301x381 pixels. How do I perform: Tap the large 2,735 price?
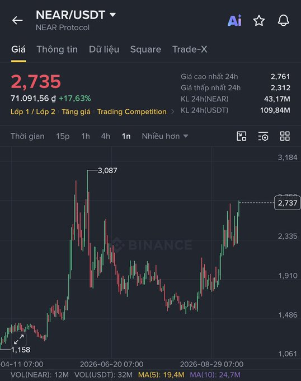coord(36,81)
